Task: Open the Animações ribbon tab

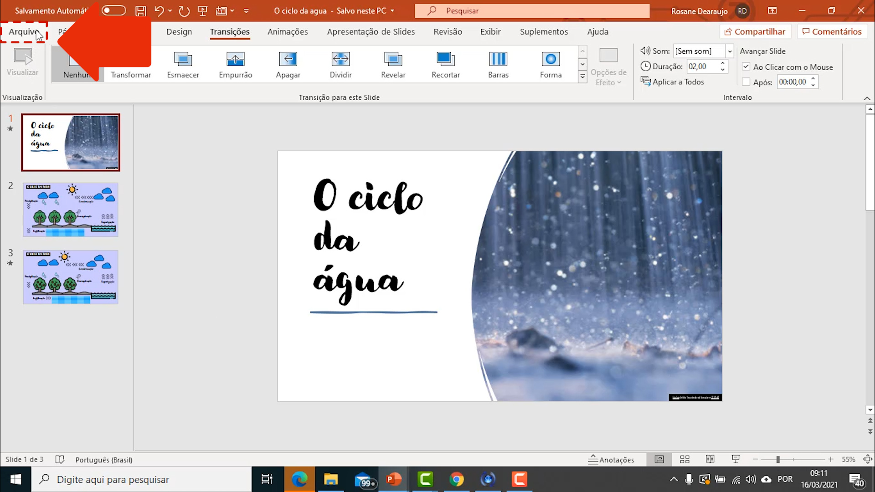Action: click(287, 31)
